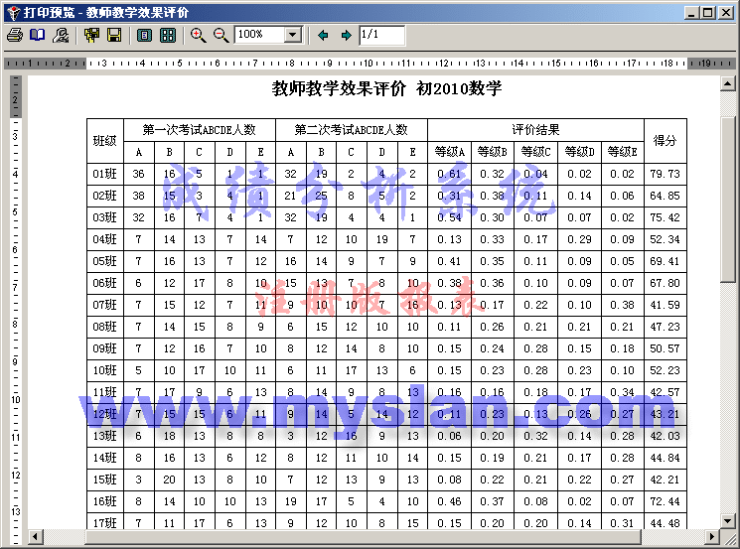Click the open book icon in toolbar

(x=37, y=35)
